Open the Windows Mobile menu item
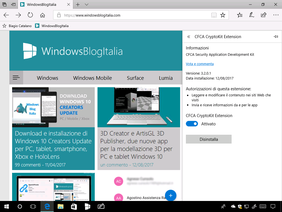The height and width of the screenshot is (212, 282). click(x=93, y=78)
